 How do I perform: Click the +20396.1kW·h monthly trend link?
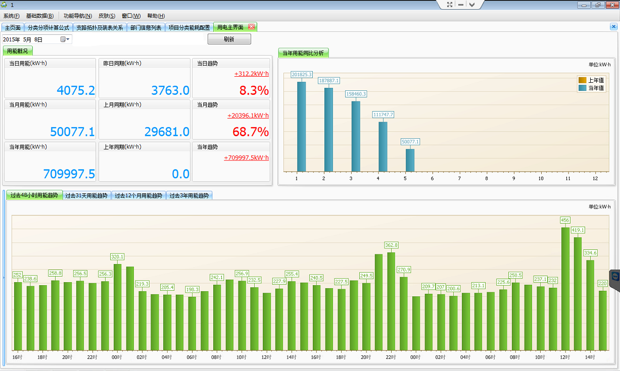248,116
